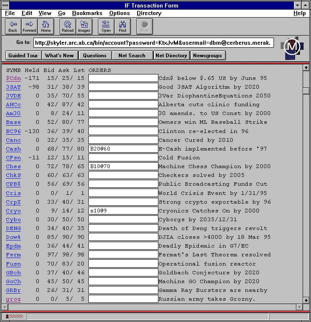Follow the $Cdn symbol link
311x322 pixels.
click(13, 78)
